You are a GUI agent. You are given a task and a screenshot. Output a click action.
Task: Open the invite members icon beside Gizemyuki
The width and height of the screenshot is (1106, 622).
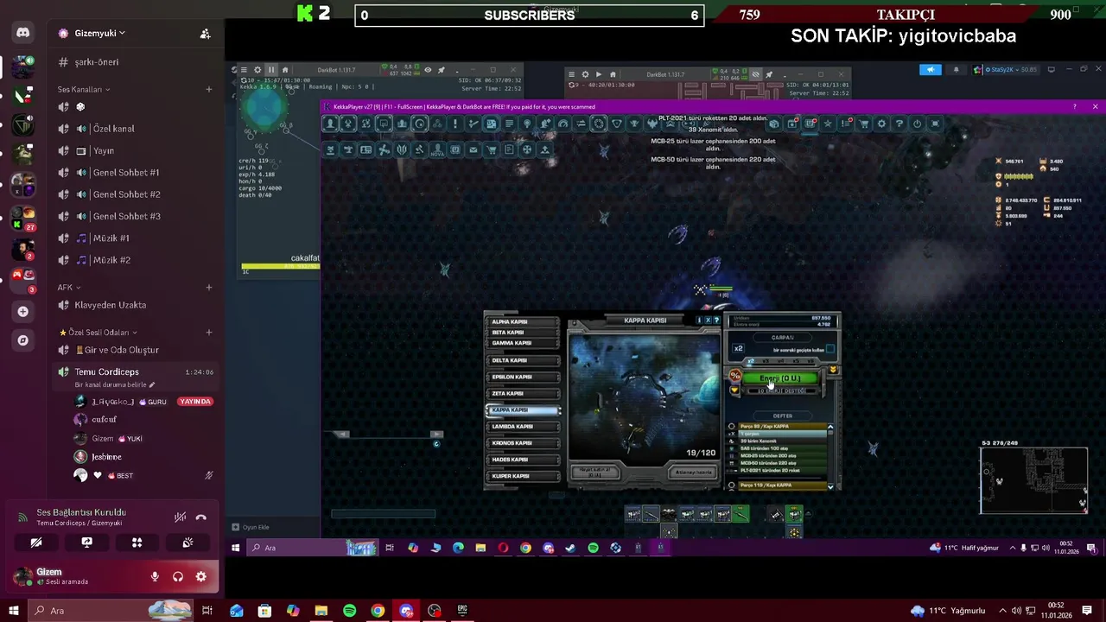205,34
